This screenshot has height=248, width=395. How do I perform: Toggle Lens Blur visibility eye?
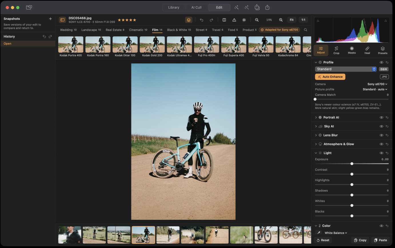pos(381,135)
